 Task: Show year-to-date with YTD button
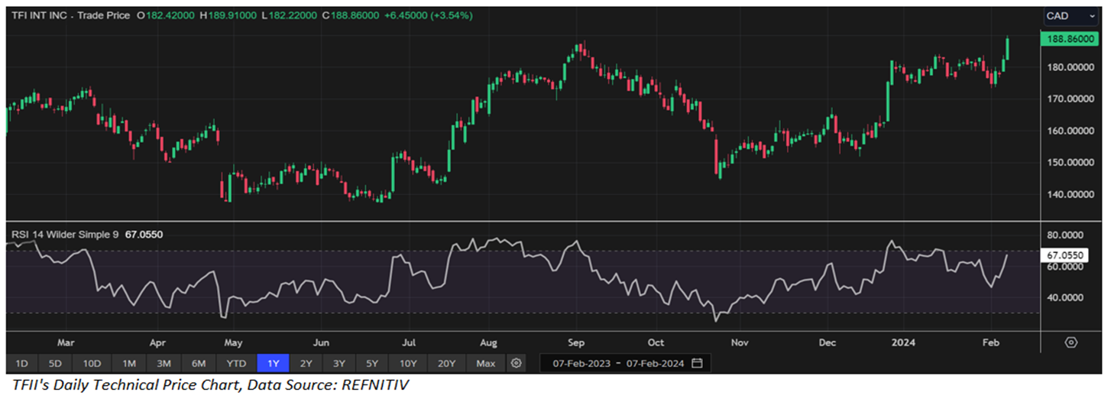236,363
